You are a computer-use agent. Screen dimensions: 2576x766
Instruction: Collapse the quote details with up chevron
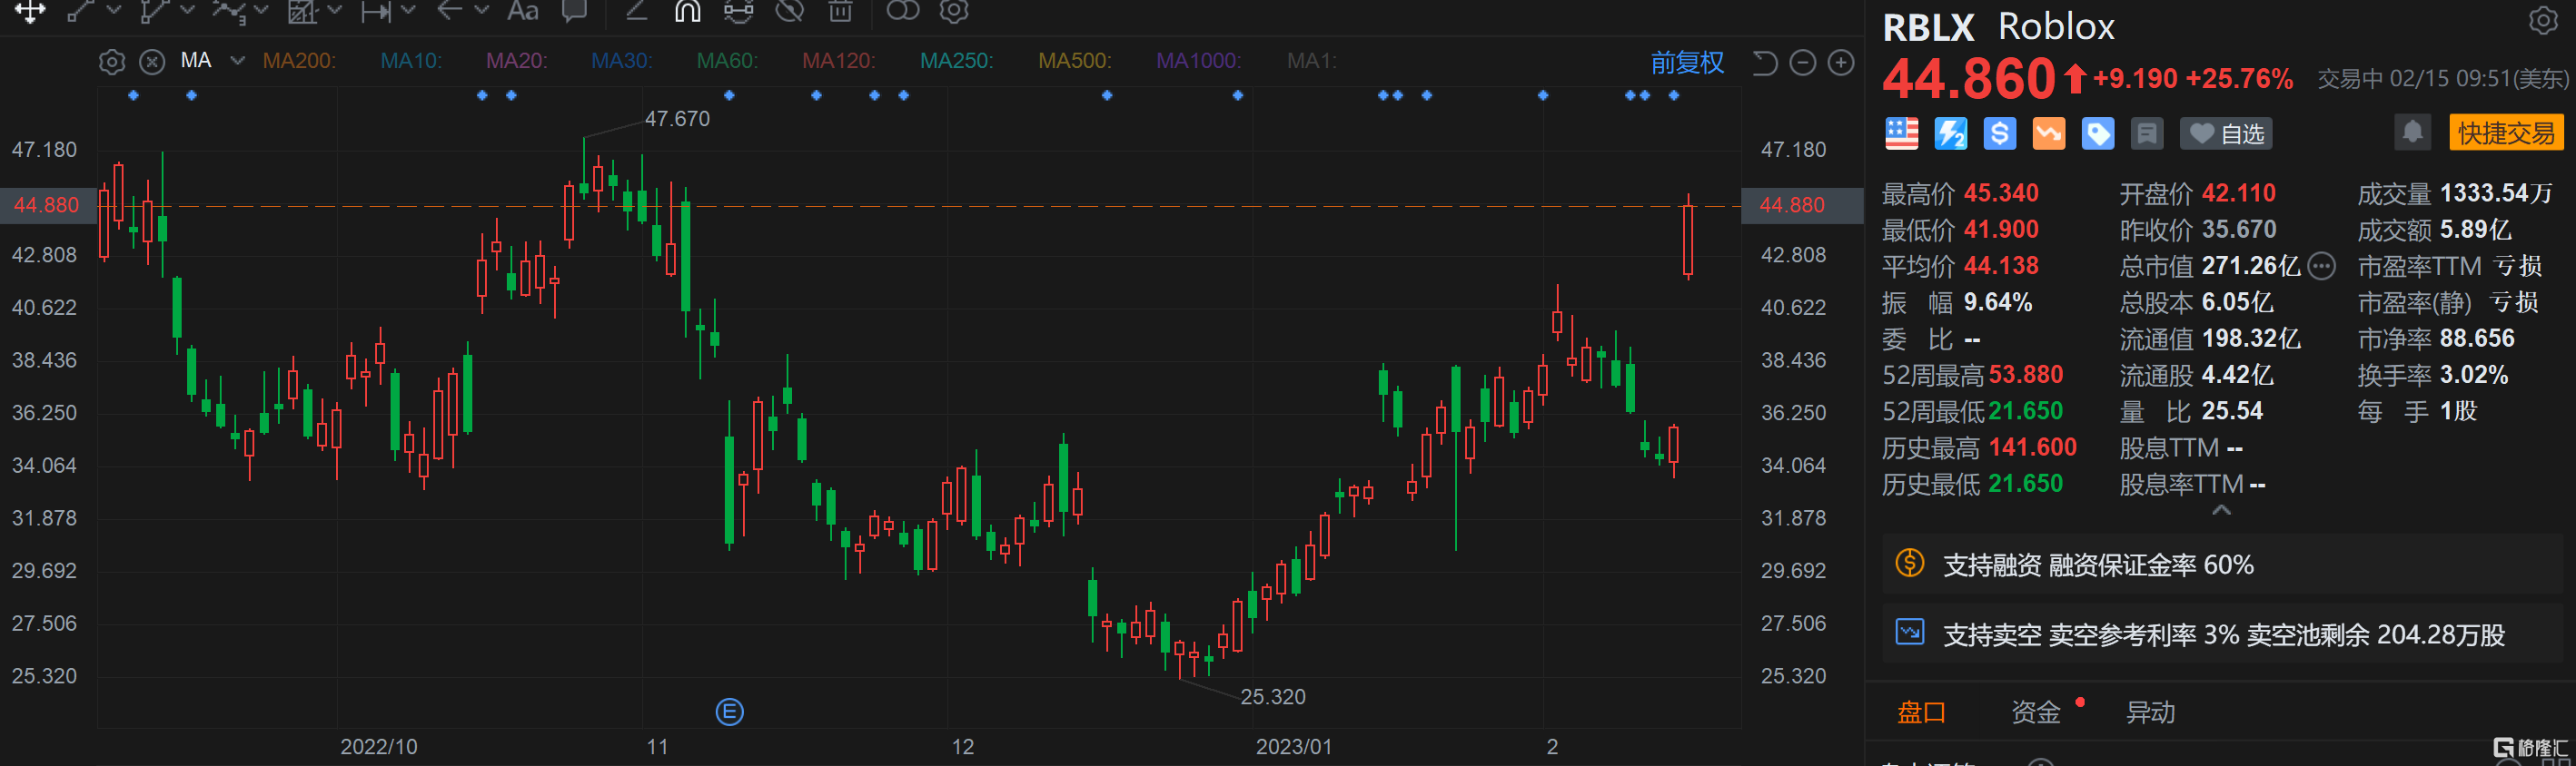coord(2222,510)
